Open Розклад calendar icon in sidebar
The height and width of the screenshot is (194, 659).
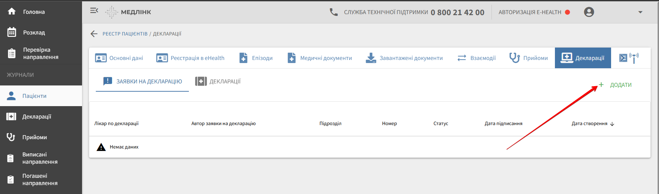(x=12, y=32)
